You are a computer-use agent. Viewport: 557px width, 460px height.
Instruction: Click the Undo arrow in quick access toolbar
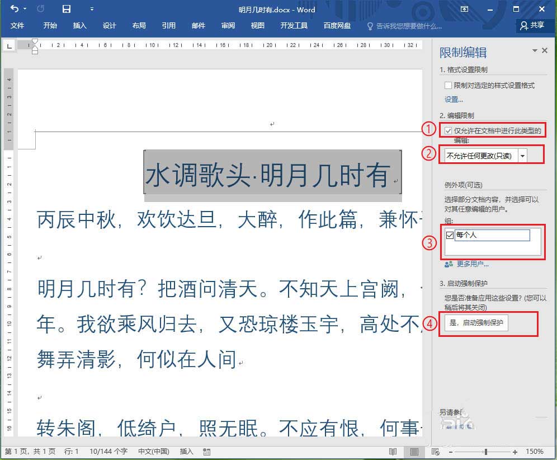[x=14, y=8]
